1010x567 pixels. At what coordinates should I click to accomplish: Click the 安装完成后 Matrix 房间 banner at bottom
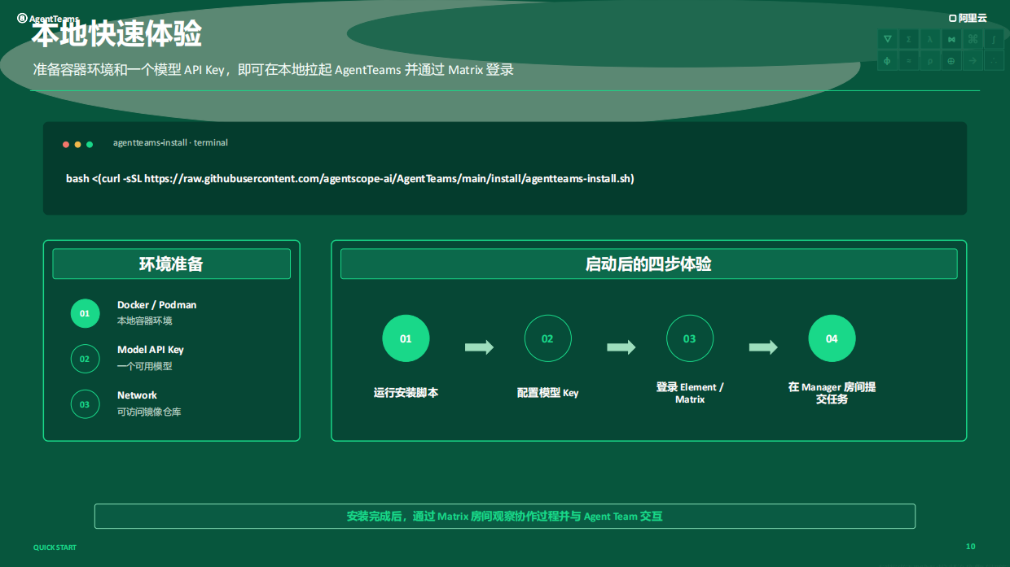coord(505,517)
